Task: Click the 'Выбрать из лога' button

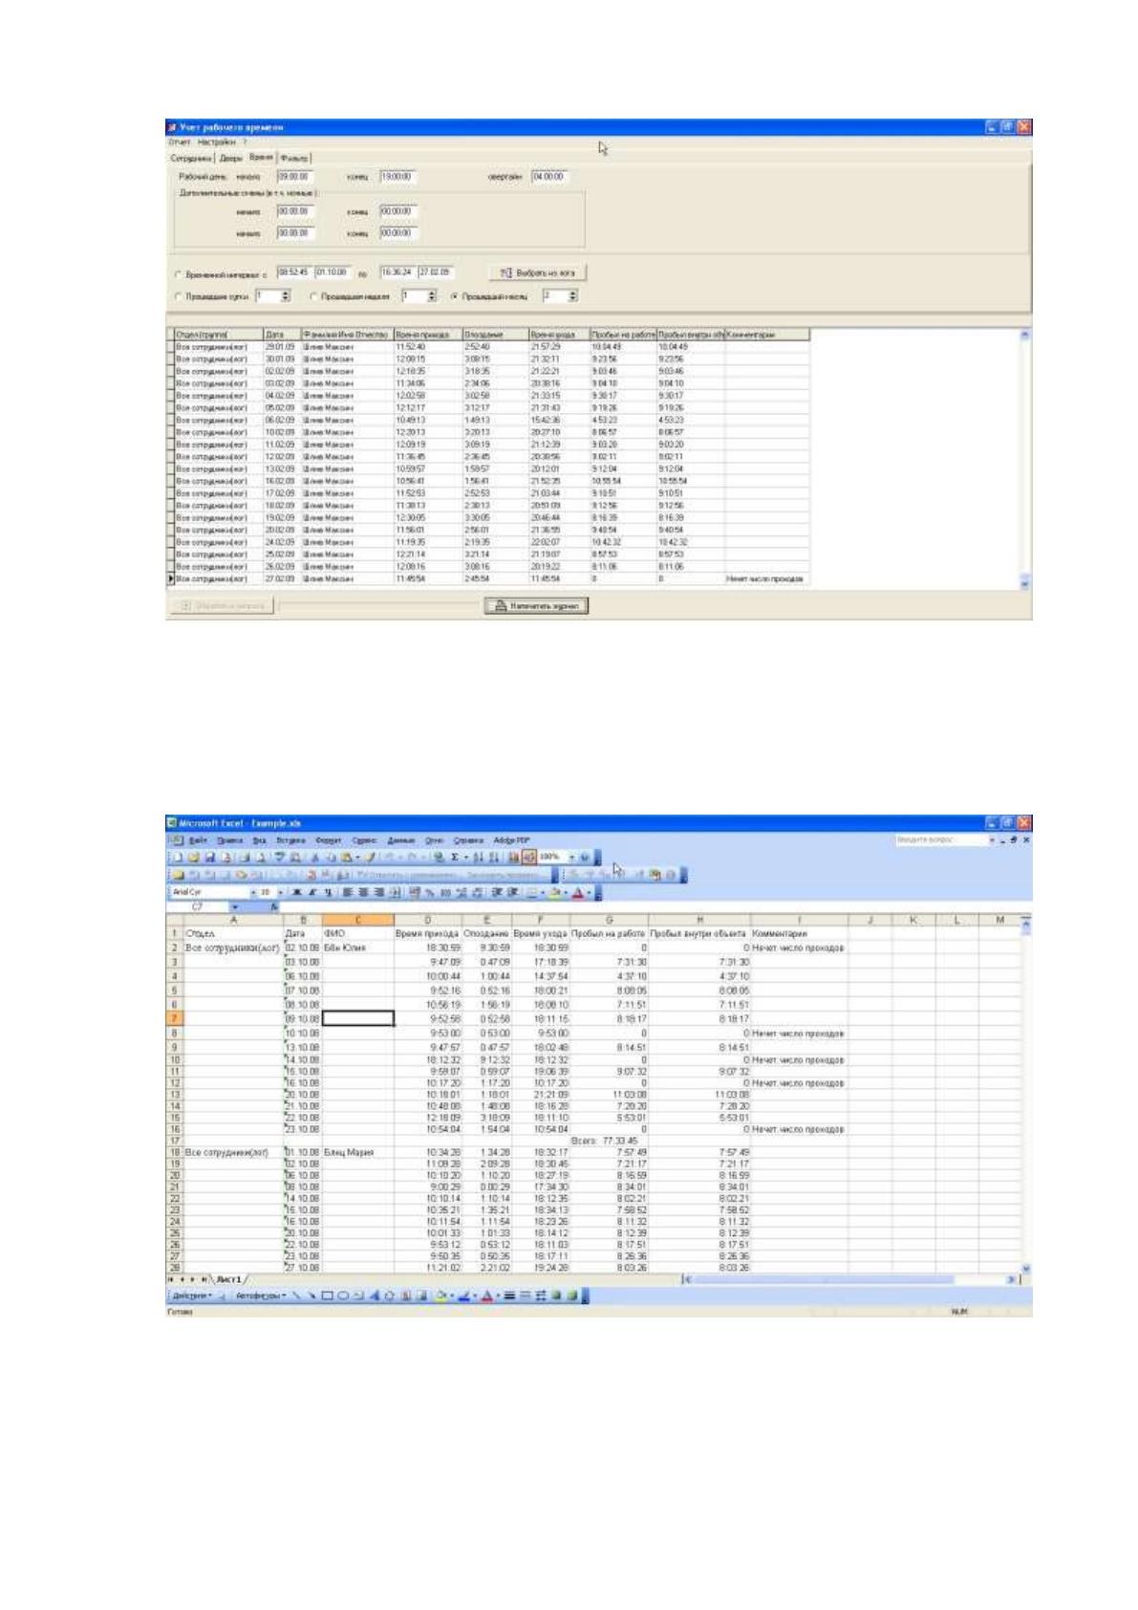Action: (537, 272)
